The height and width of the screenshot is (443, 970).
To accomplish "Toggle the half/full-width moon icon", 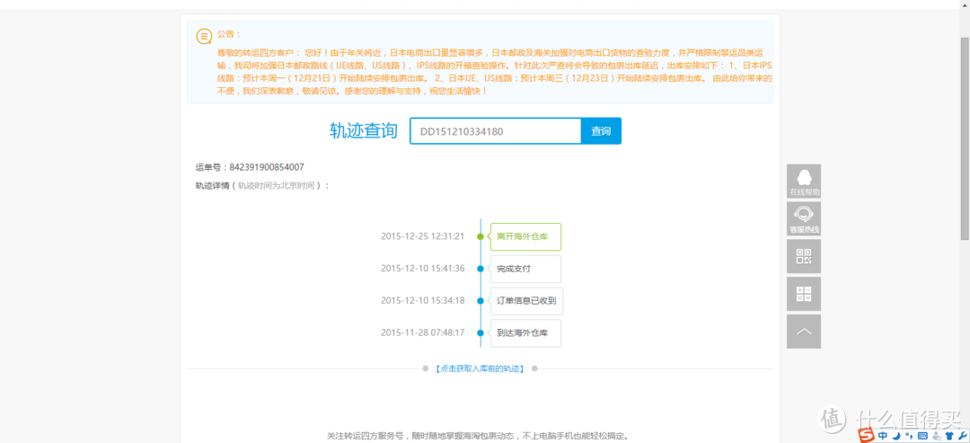I will pos(896,436).
